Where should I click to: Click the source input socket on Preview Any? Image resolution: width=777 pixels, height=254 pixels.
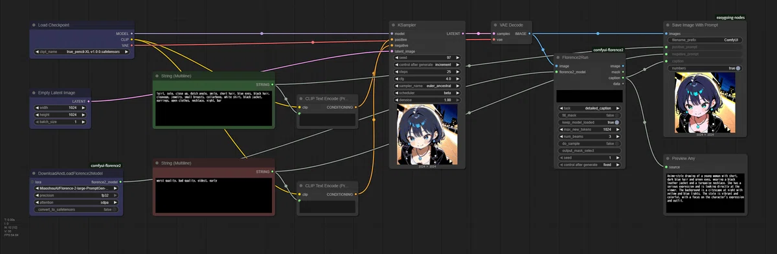pyautogui.click(x=666, y=167)
